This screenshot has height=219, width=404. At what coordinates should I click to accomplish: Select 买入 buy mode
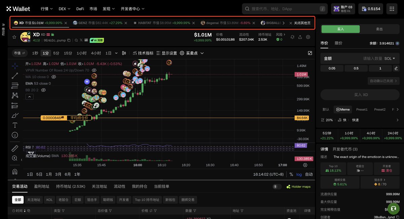click(x=340, y=29)
